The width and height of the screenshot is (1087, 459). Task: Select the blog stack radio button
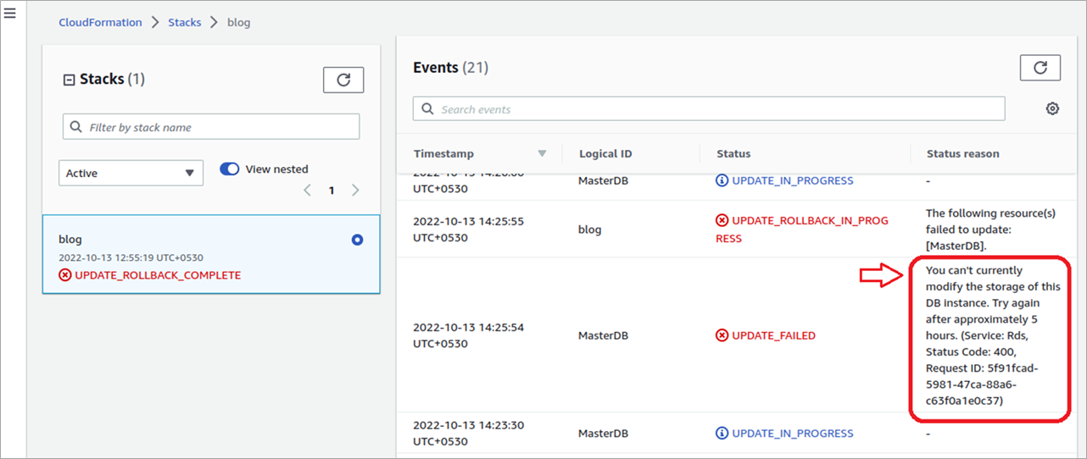coord(357,240)
